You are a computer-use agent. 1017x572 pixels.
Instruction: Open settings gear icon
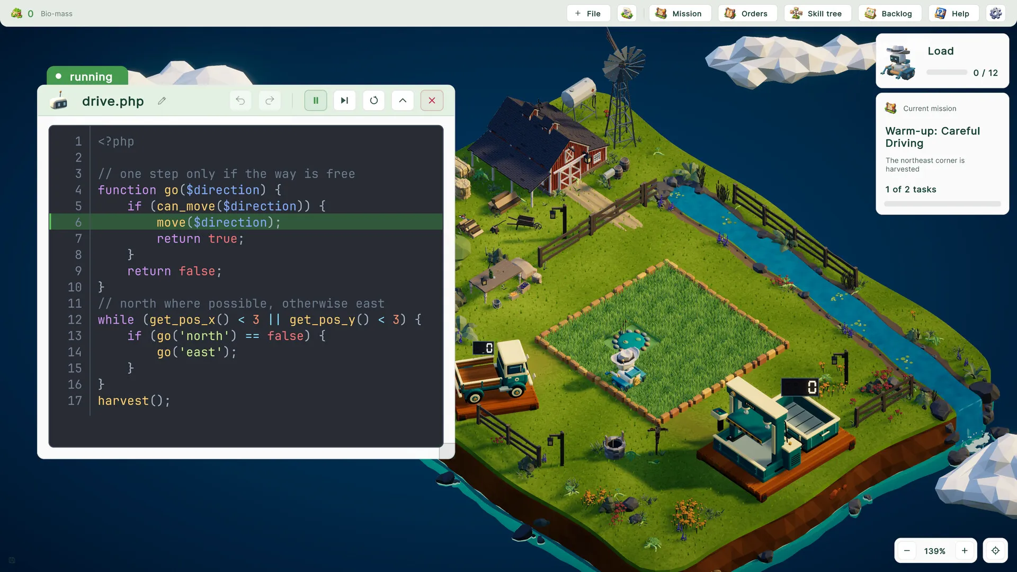996,13
